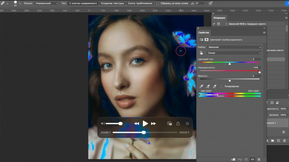Click the Цветовой тон value field
The width and height of the screenshot is (289, 162).
point(257,59)
